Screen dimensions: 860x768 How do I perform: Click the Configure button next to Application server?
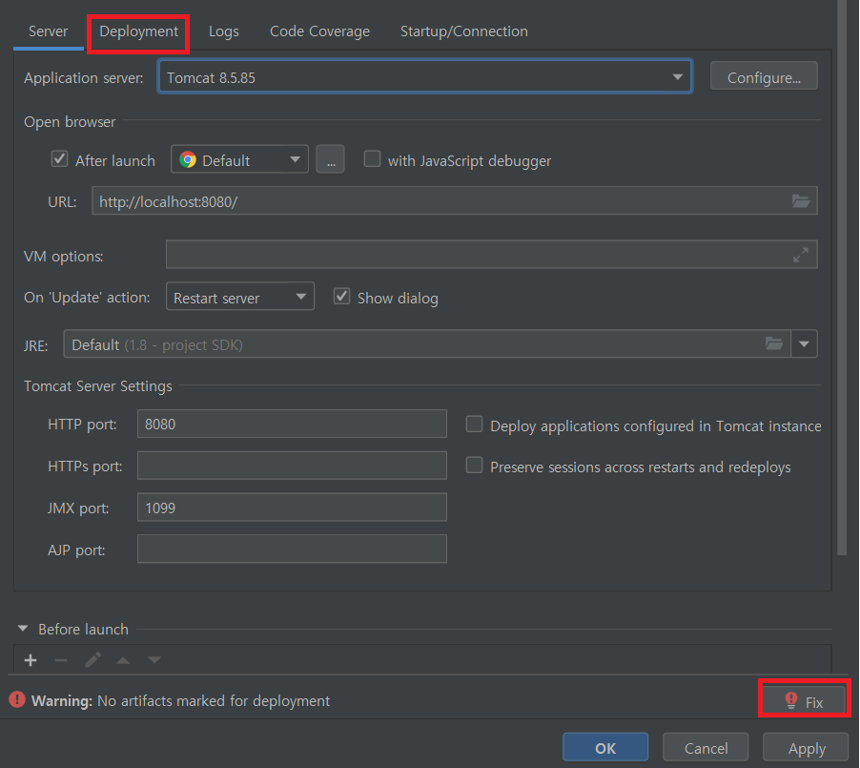[763, 75]
